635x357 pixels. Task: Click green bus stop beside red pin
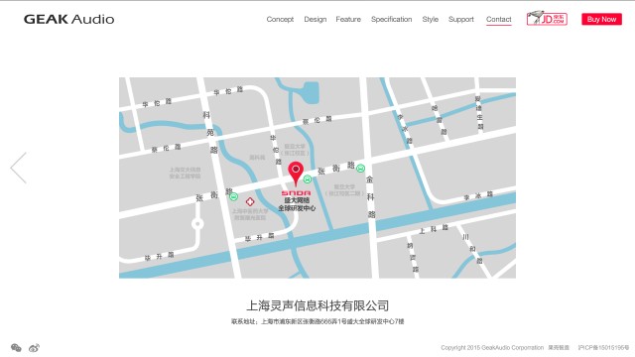[308, 178]
